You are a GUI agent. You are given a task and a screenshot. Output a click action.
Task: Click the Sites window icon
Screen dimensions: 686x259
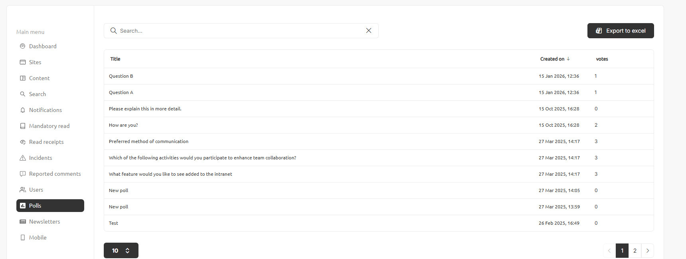coord(23,62)
